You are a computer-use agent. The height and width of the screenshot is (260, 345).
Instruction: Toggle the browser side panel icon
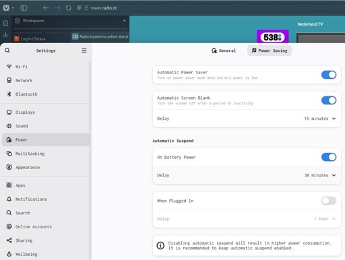[24, 8]
